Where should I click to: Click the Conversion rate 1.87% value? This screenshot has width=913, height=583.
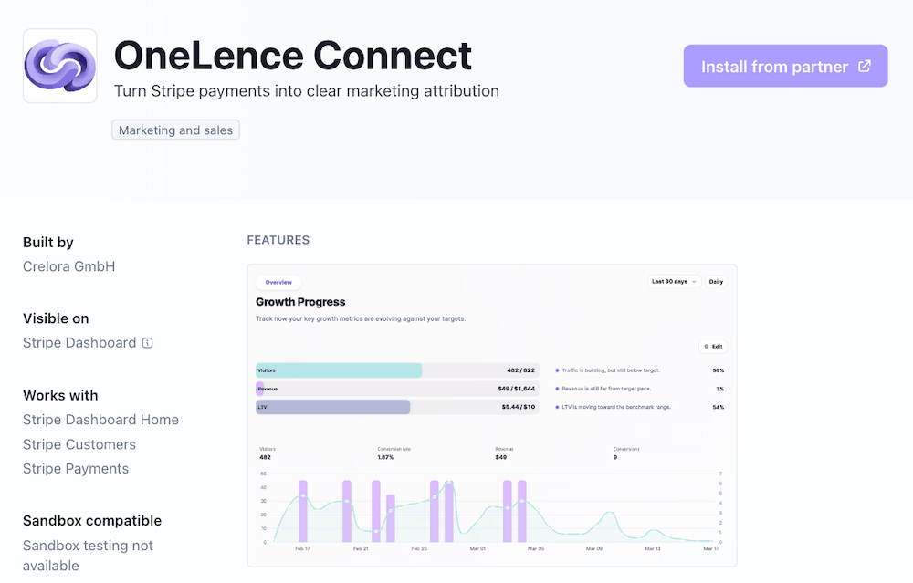coord(385,457)
